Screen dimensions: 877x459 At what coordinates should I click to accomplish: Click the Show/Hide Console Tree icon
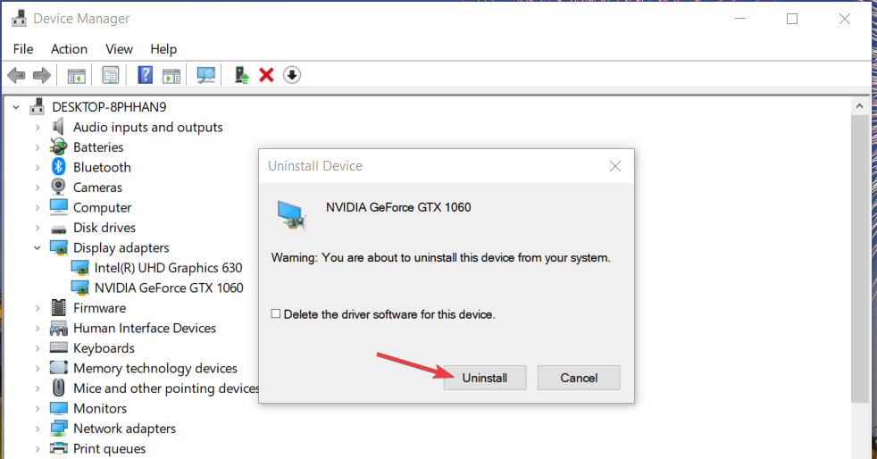[77, 75]
